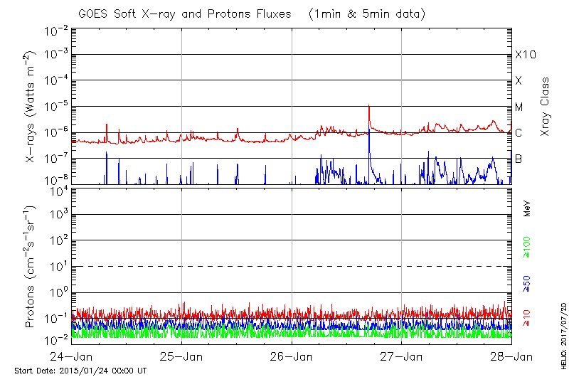Image resolution: width=569 pixels, height=377 pixels.
Task: Click the 28-Jan date label on the time axis
Action: pyautogui.click(x=511, y=356)
